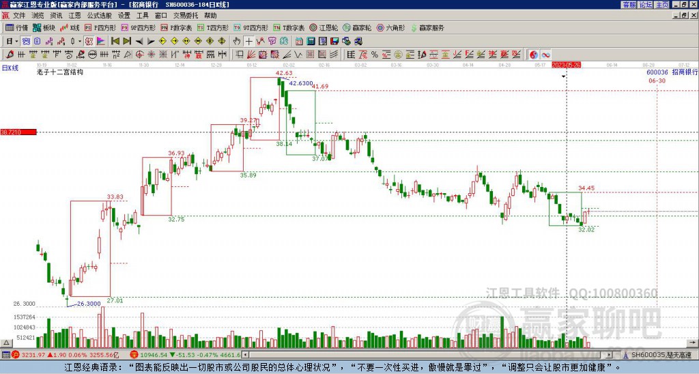Open the 公式选股 menu

100,16
